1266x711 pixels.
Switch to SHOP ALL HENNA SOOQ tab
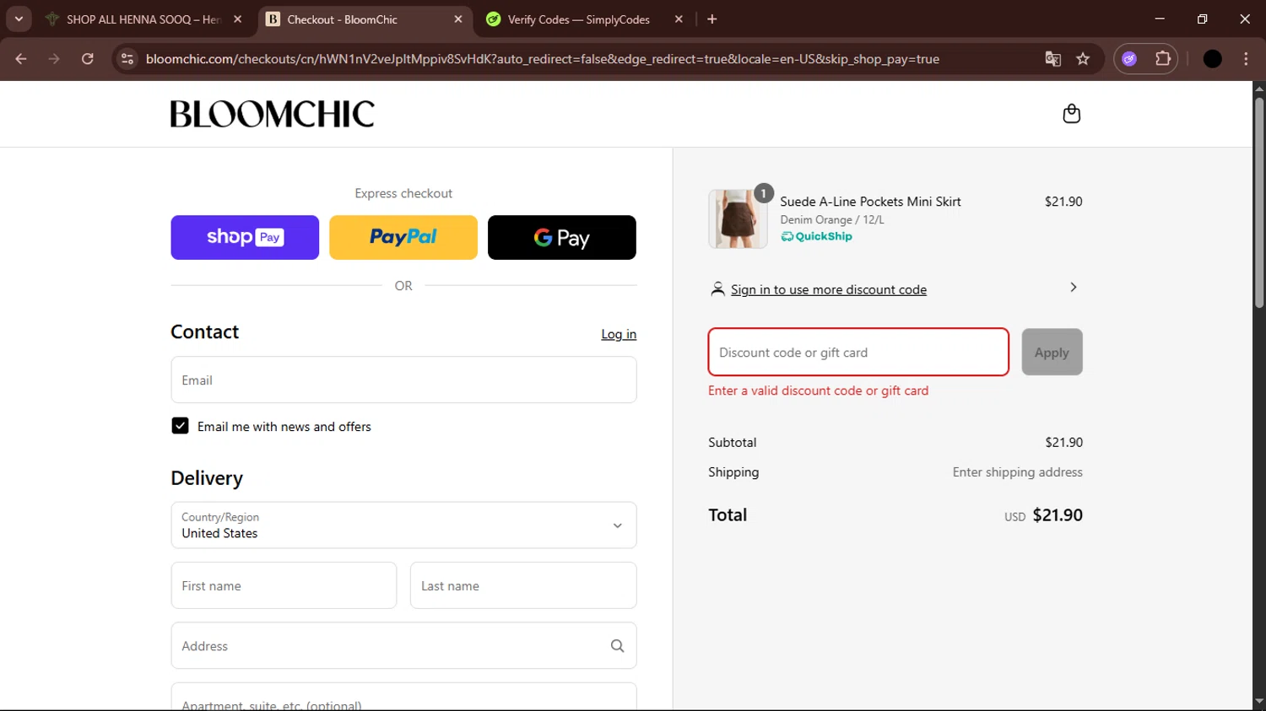[143, 19]
